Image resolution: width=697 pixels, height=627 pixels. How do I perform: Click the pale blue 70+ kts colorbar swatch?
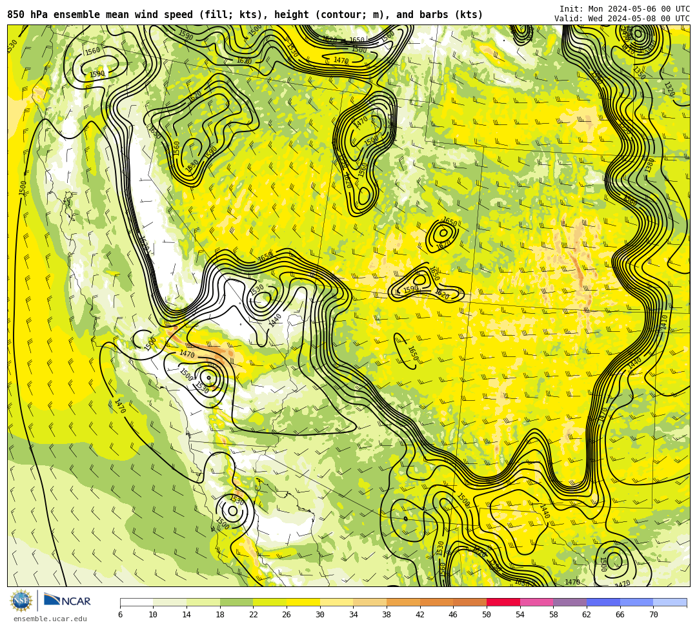click(670, 602)
